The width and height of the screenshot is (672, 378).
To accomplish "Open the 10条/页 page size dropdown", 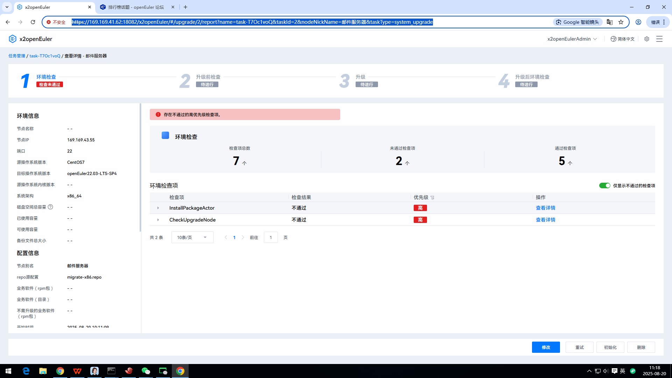I will pyautogui.click(x=192, y=237).
